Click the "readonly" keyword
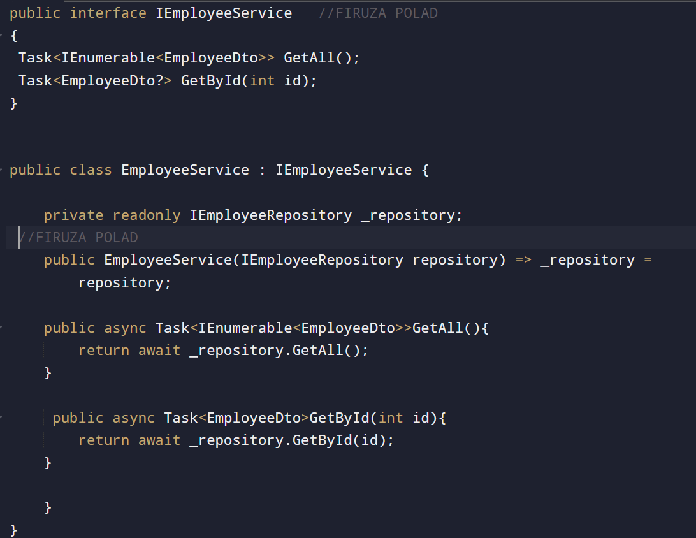Viewport: 696px width, 538px height. [147, 215]
